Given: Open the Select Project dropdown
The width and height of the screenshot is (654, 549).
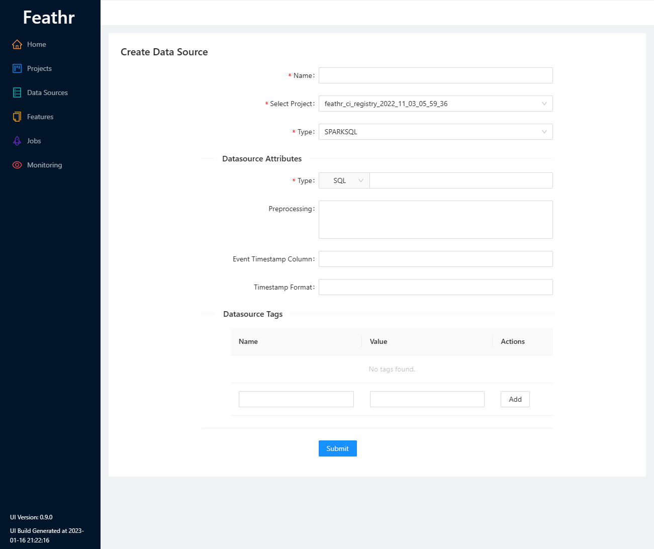Looking at the screenshot, I should click(x=436, y=104).
